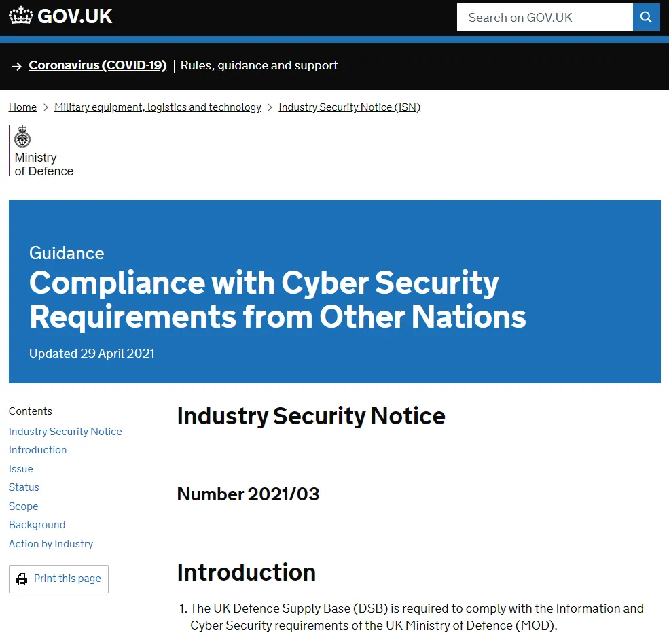Click the Print this page button
Viewport: 669px width, 637px height.
point(59,579)
